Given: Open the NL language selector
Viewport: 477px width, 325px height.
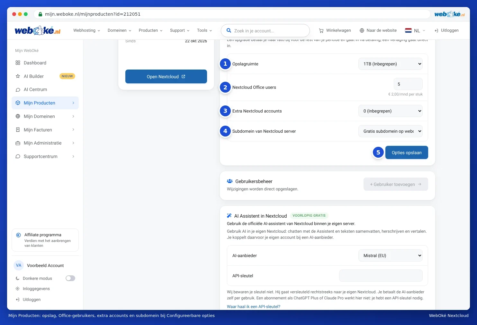Looking at the screenshot, I should (415, 30).
